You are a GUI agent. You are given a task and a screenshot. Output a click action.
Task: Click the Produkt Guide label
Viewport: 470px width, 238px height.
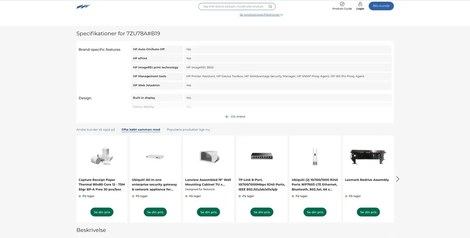pyautogui.click(x=342, y=9)
